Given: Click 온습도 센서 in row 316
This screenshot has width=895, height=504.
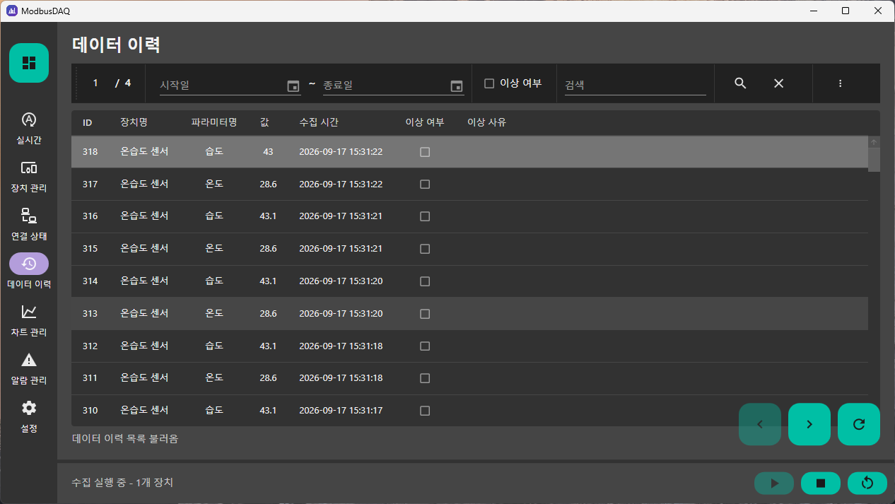Looking at the screenshot, I should tap(144, 216).
